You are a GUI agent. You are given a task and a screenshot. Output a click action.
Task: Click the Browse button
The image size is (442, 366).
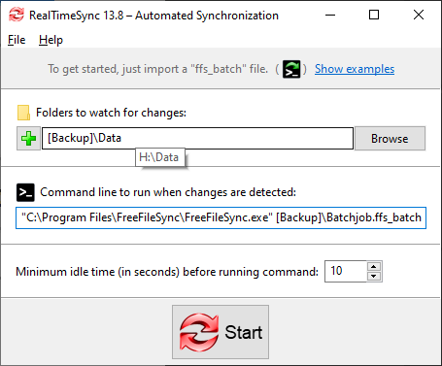[390, 139]
